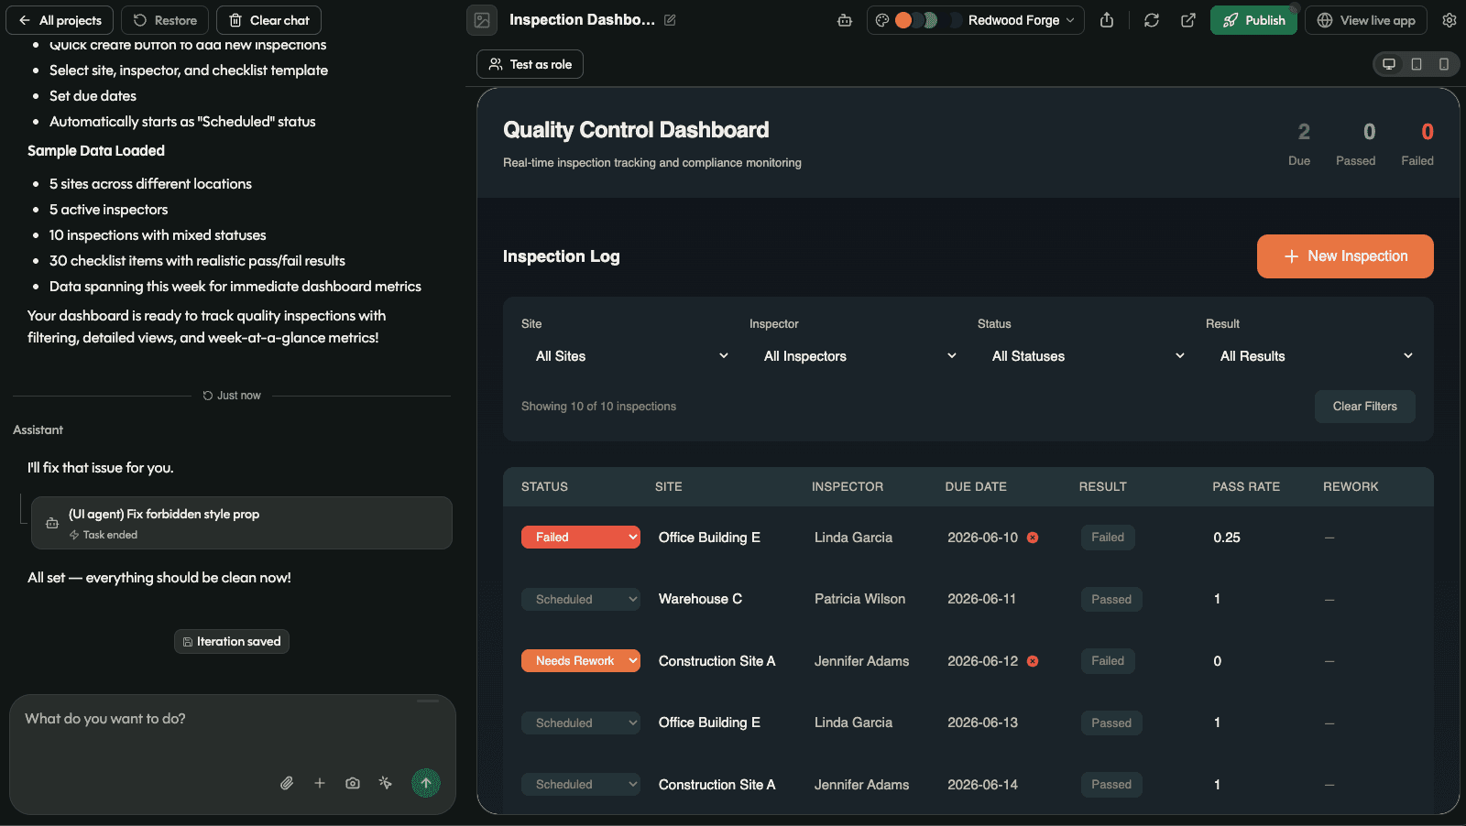Switch to desktop preview mode

(1389, 64)
